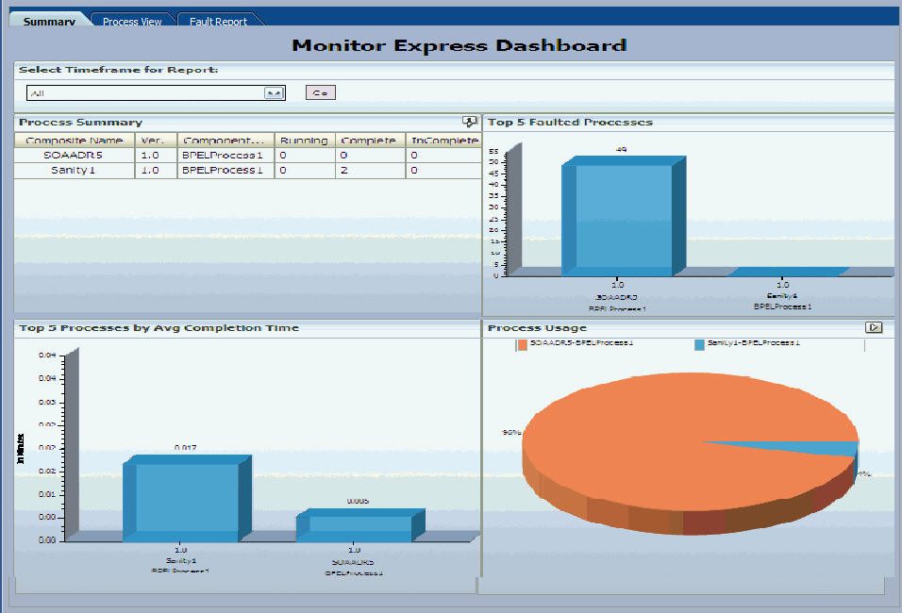This screenshot has width=902, height=613.
Task: Detach the Process Summary panel
Action: [x=467, y=122]
